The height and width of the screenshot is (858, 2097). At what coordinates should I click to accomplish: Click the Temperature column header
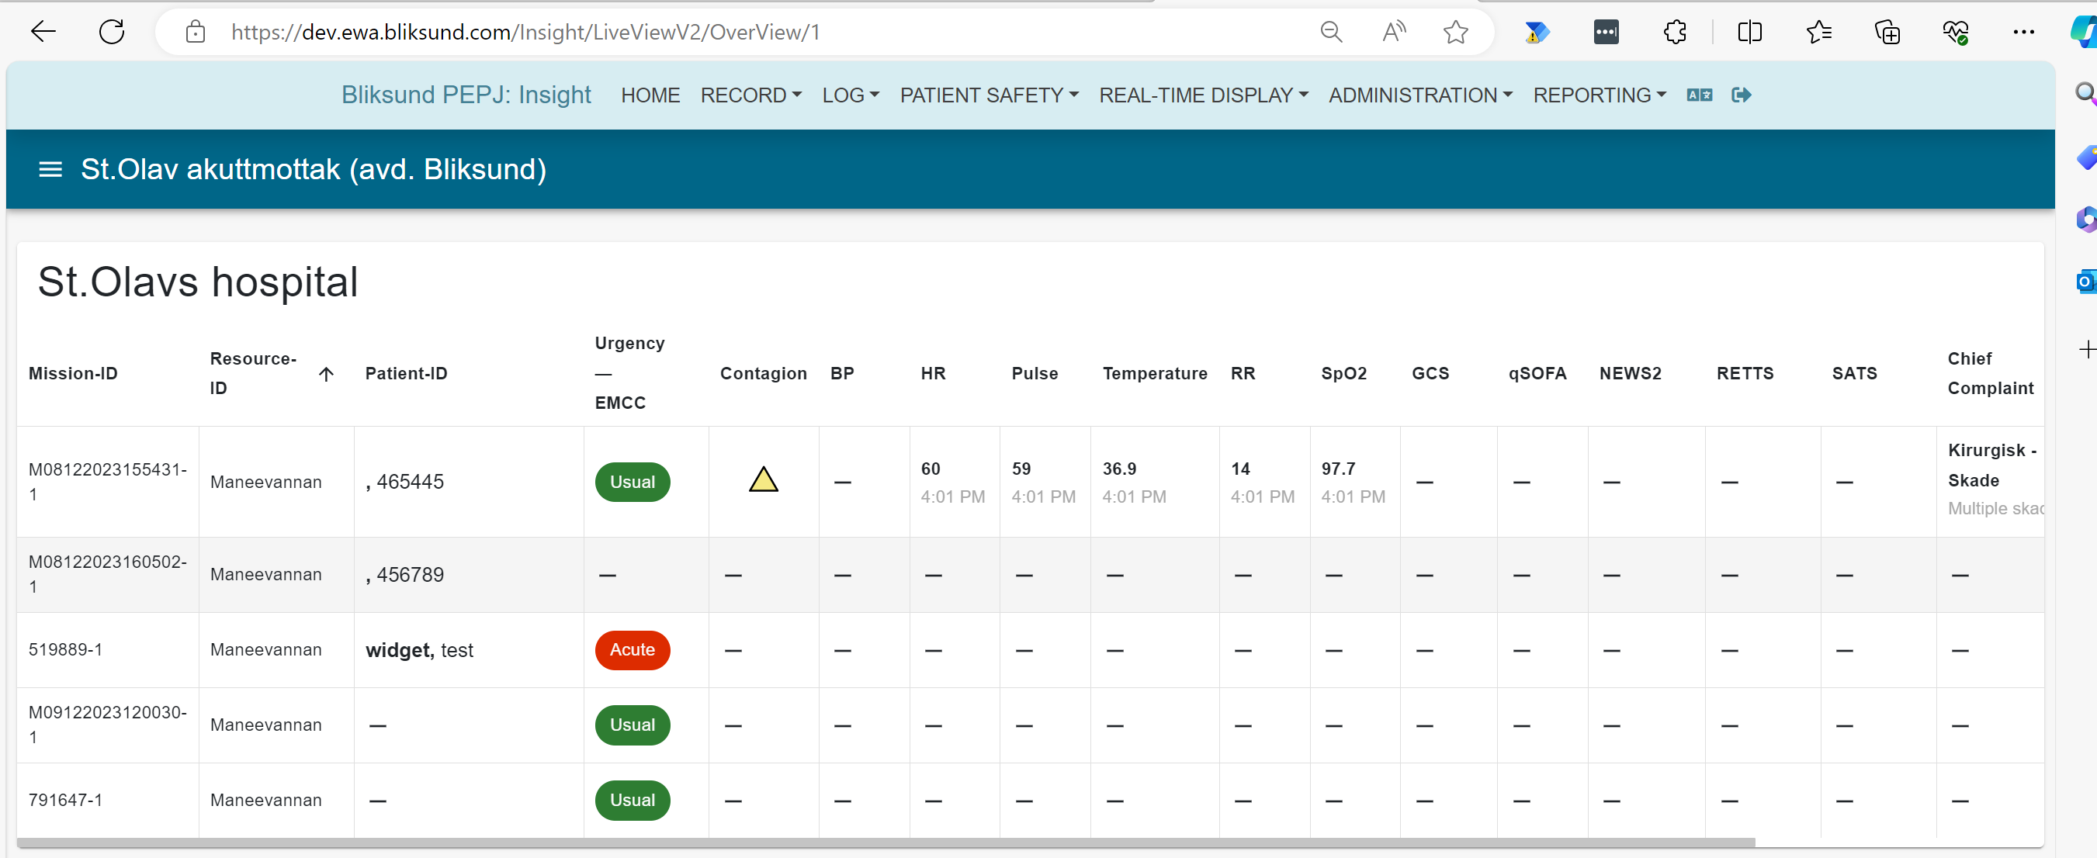1154,373
